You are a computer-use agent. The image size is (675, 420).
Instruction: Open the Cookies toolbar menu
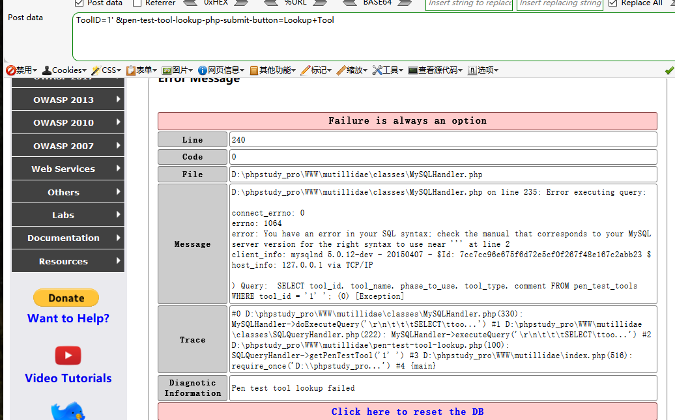tap(65, 70)
